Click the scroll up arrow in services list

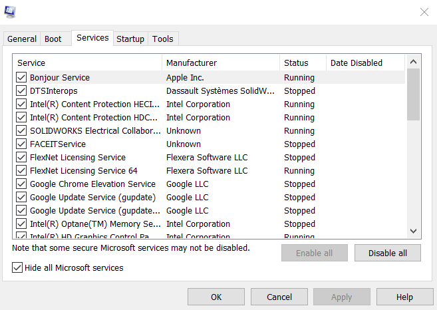(x=413, y=62)
